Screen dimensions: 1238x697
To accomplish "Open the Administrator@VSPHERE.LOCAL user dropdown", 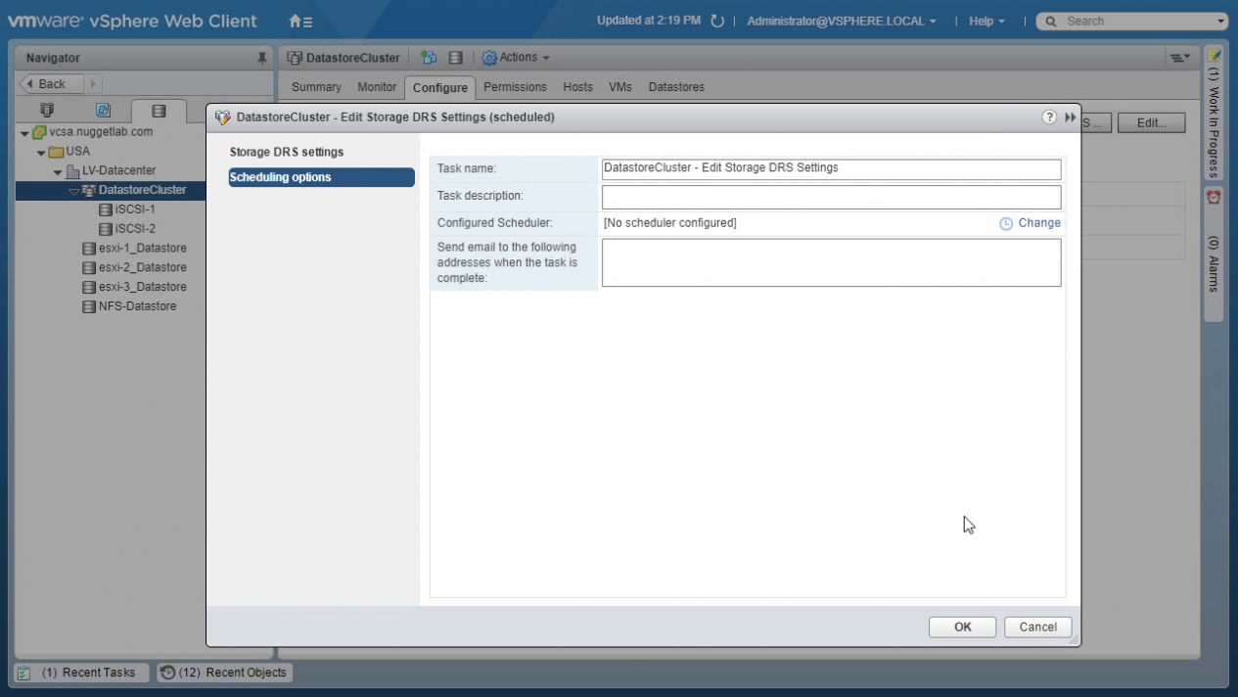I will click(841, 22).
